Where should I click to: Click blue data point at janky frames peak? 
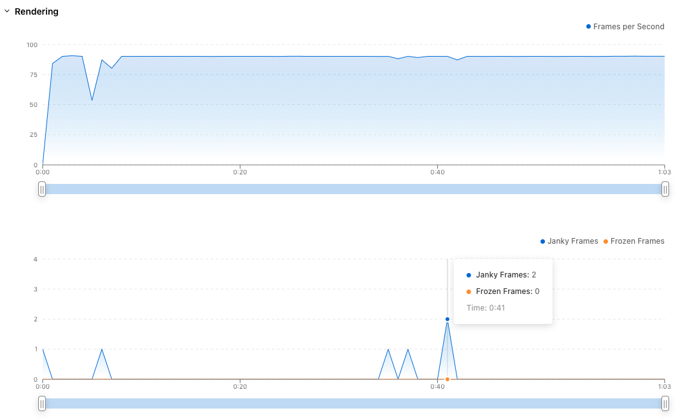[x=448, y=319]
